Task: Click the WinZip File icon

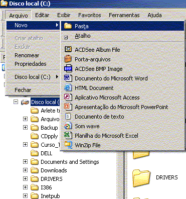Action: coord(68,145)
